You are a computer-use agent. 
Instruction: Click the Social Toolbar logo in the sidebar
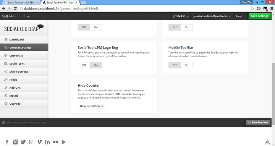pos(24,28)
